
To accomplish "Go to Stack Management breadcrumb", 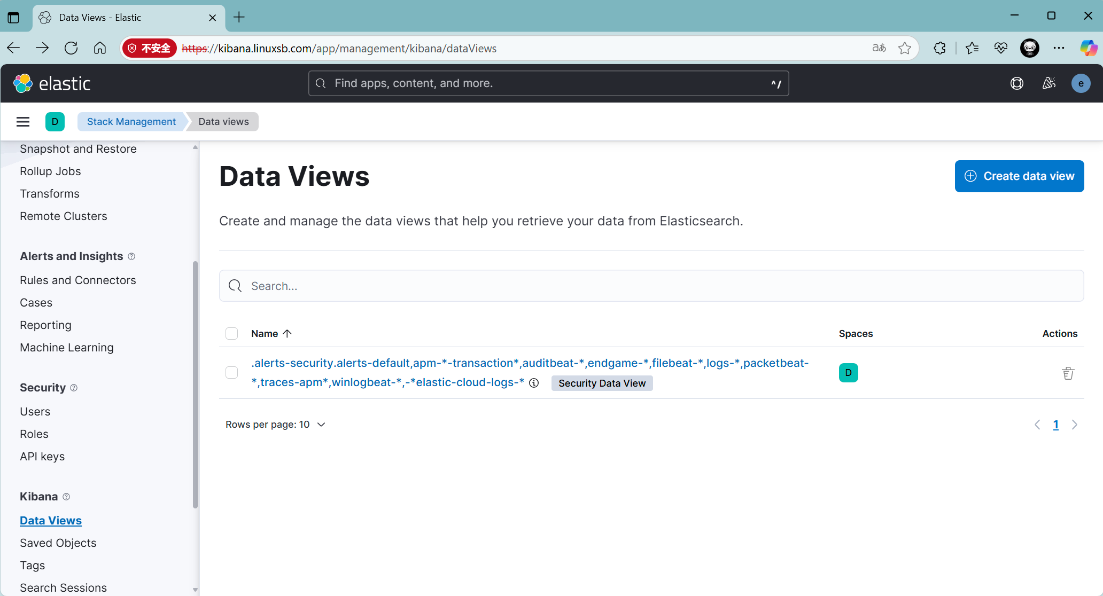I will click(x=131, y=122).
